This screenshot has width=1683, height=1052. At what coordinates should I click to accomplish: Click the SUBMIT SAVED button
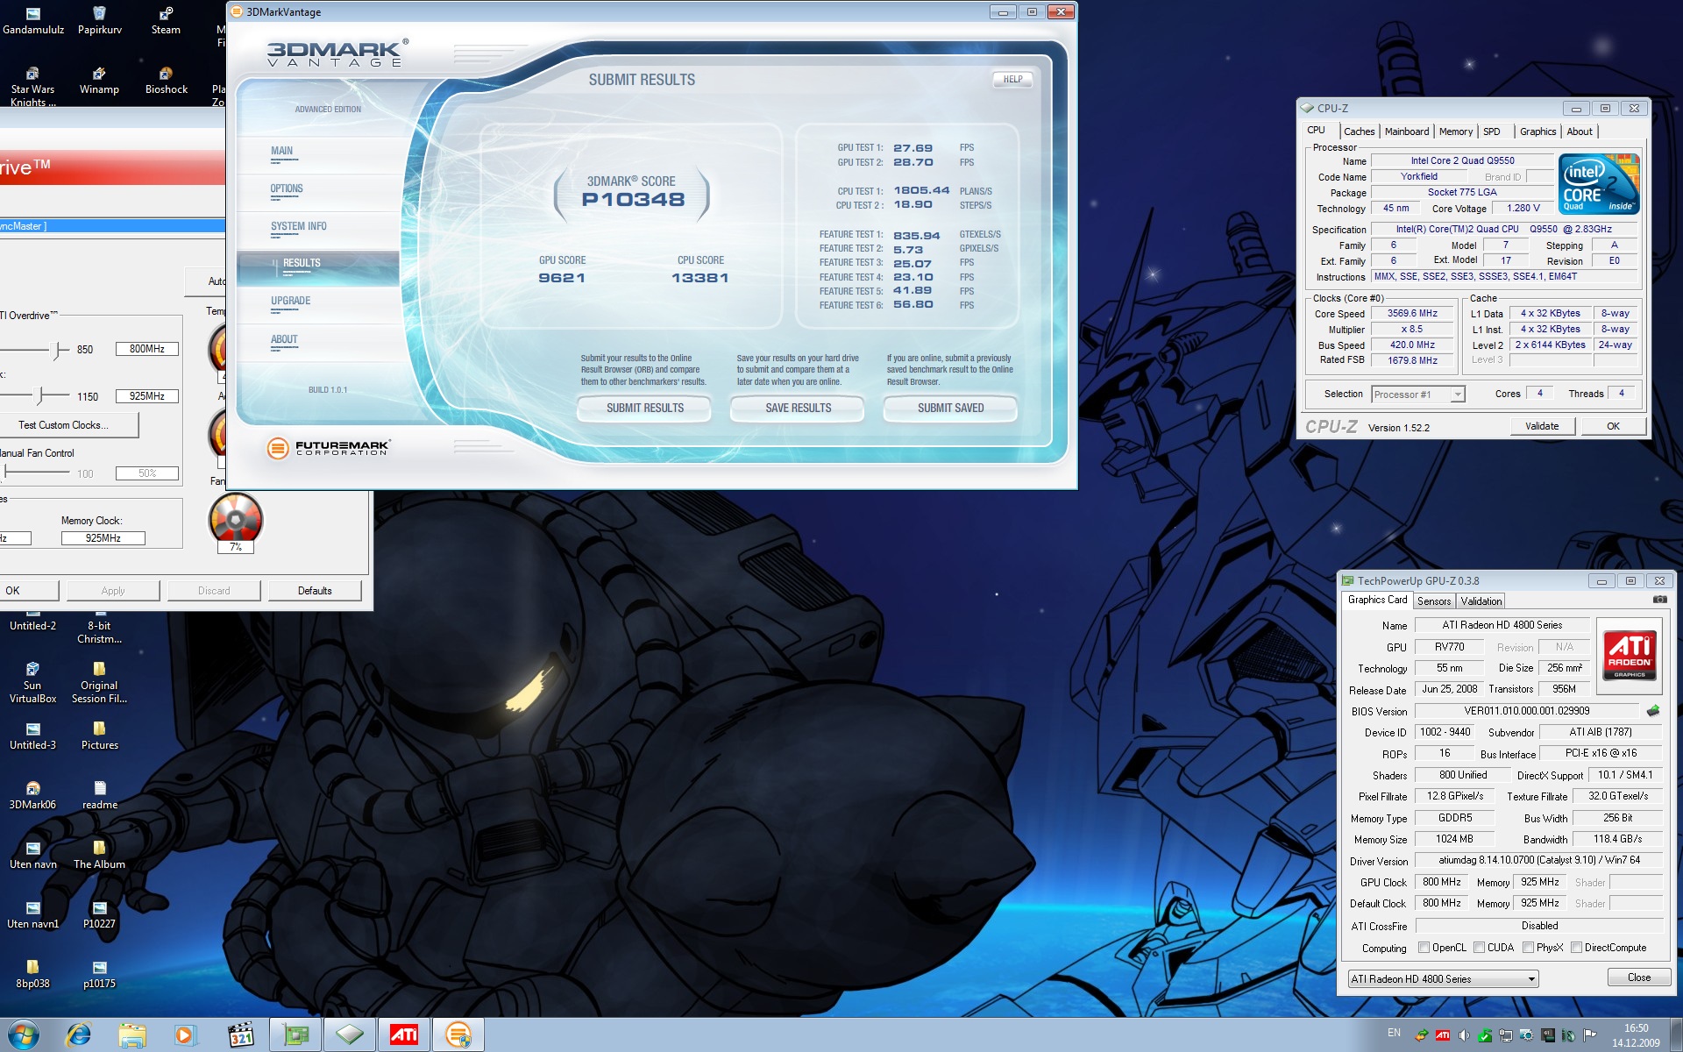click(950, 408)
